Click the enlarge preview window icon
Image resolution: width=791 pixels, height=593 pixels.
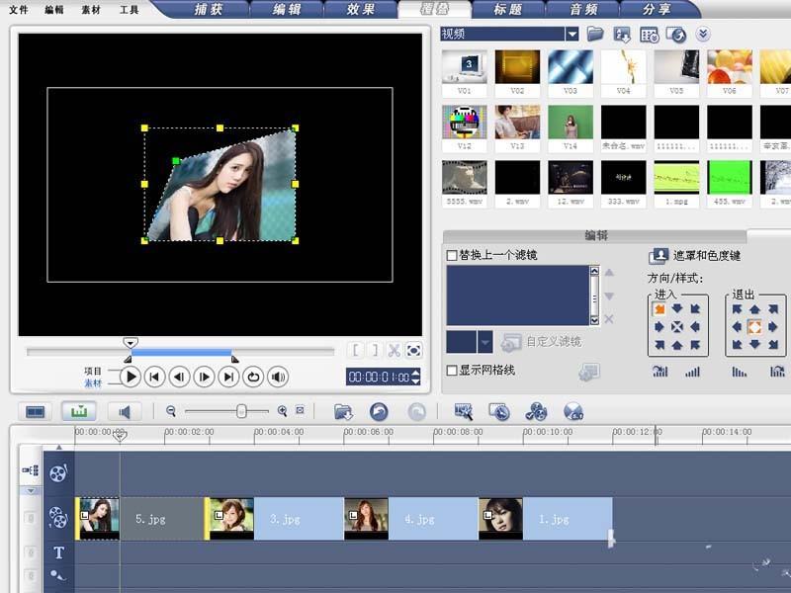pos(414,350)
